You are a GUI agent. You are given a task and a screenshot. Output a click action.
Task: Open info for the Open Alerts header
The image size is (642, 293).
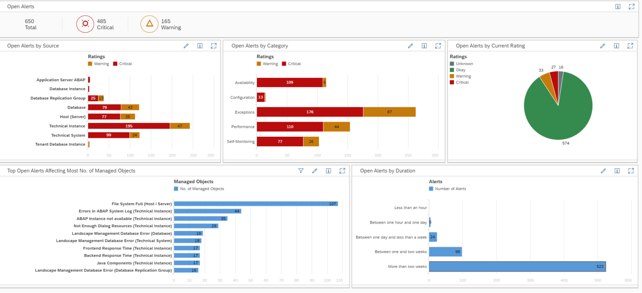617,6
